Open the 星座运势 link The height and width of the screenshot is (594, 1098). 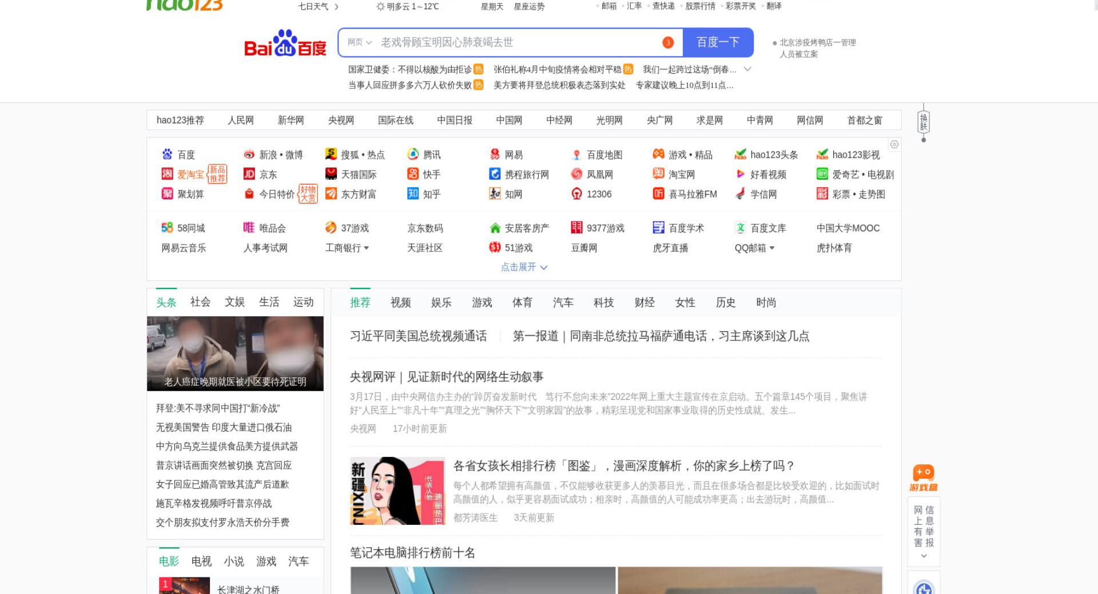[529, 7]
